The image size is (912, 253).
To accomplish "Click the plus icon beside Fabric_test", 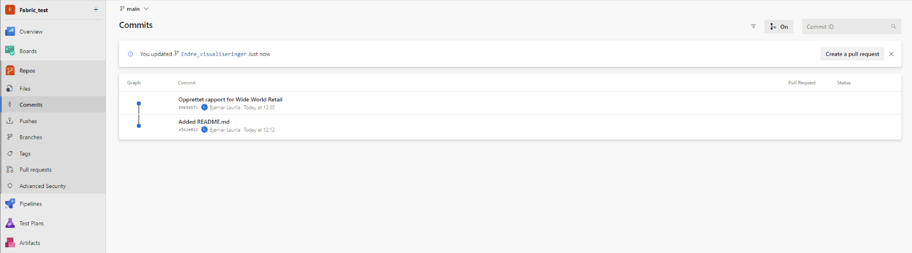I will click(x=96, y=10).
